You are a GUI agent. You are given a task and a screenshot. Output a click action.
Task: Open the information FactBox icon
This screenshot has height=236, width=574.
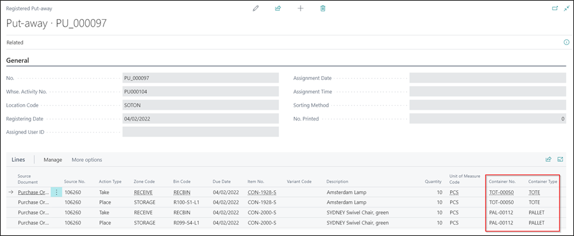tap(566, 43)
